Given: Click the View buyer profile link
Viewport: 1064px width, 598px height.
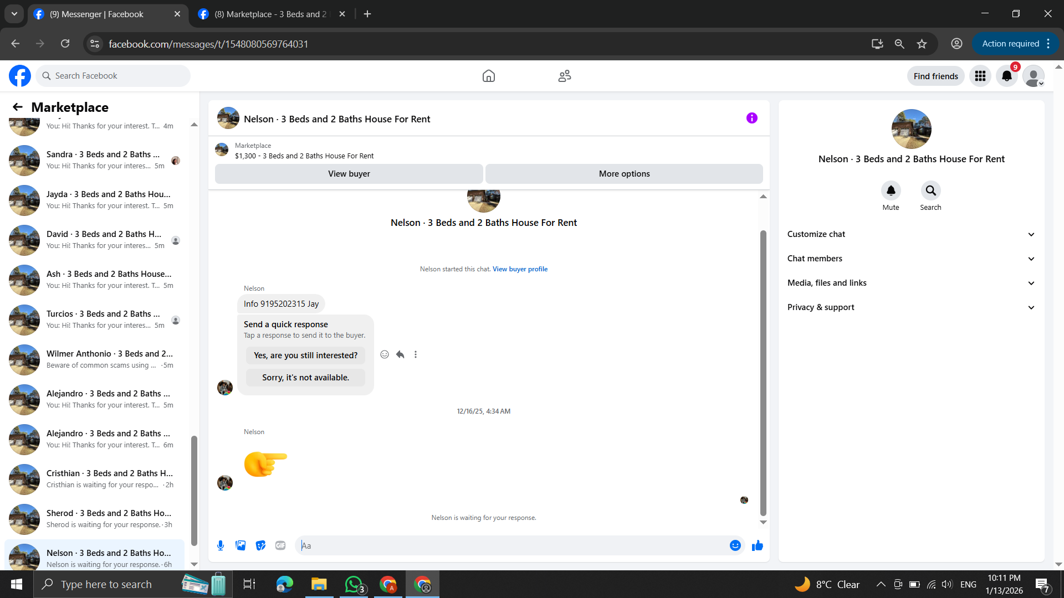Looking at the screenshot, I should (x=520, y=269).
